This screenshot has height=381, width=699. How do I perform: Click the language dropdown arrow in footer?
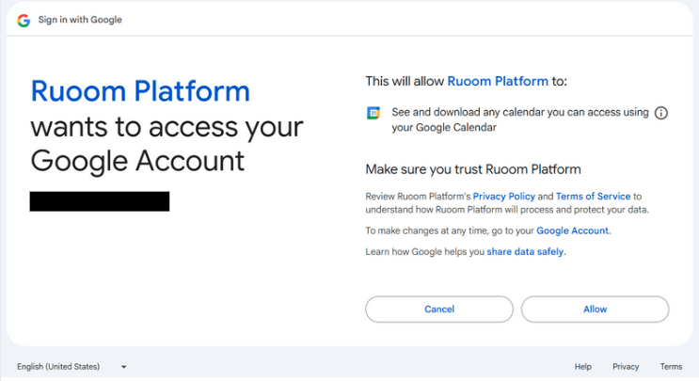(x=123, y=367)
